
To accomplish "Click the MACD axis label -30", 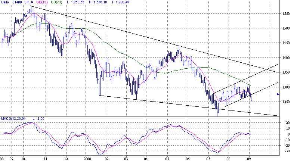I will pyautogui.click(x=287, y=152).
